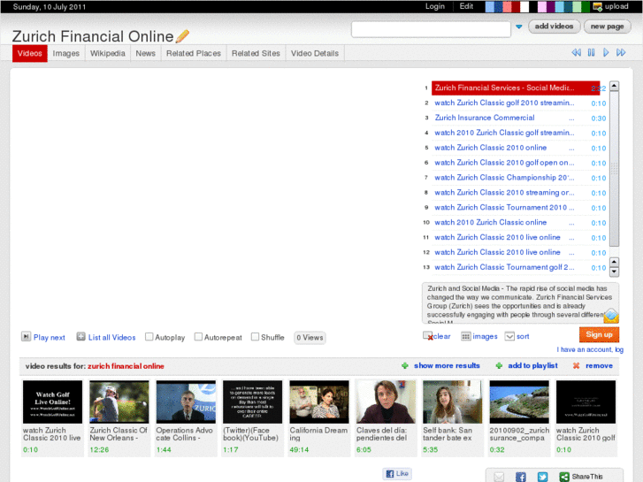This screenshot has width=643, height=482.
Task: Enable the Shuffle checkbox
Action: [x=255, y=337]
